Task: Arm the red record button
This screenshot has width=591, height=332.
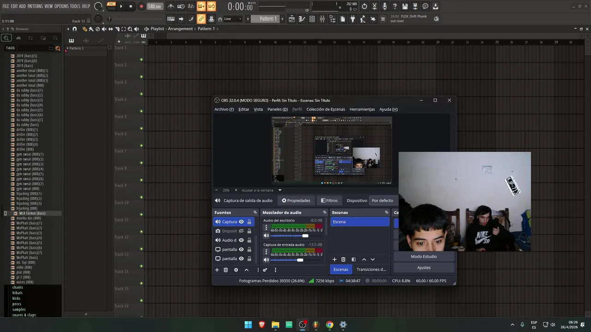Action: click(x=141, y=6)
